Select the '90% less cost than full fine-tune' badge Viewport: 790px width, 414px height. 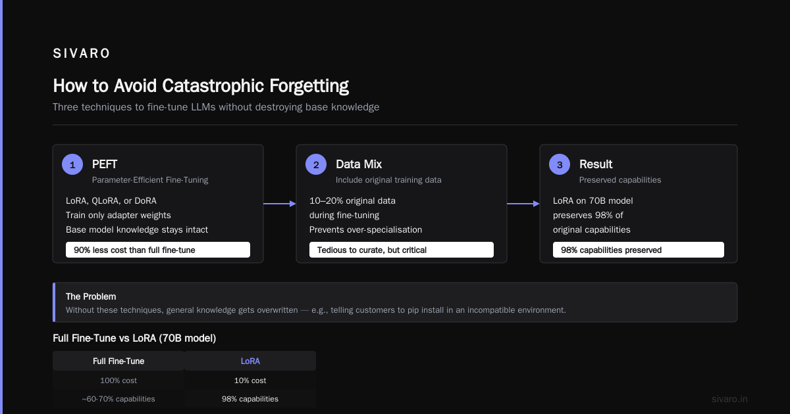click(x=158, y=250)
